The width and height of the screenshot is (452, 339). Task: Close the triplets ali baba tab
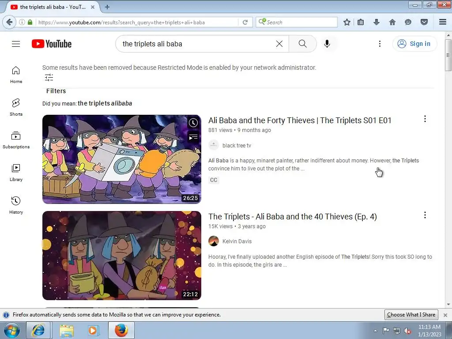pos(93,7)
